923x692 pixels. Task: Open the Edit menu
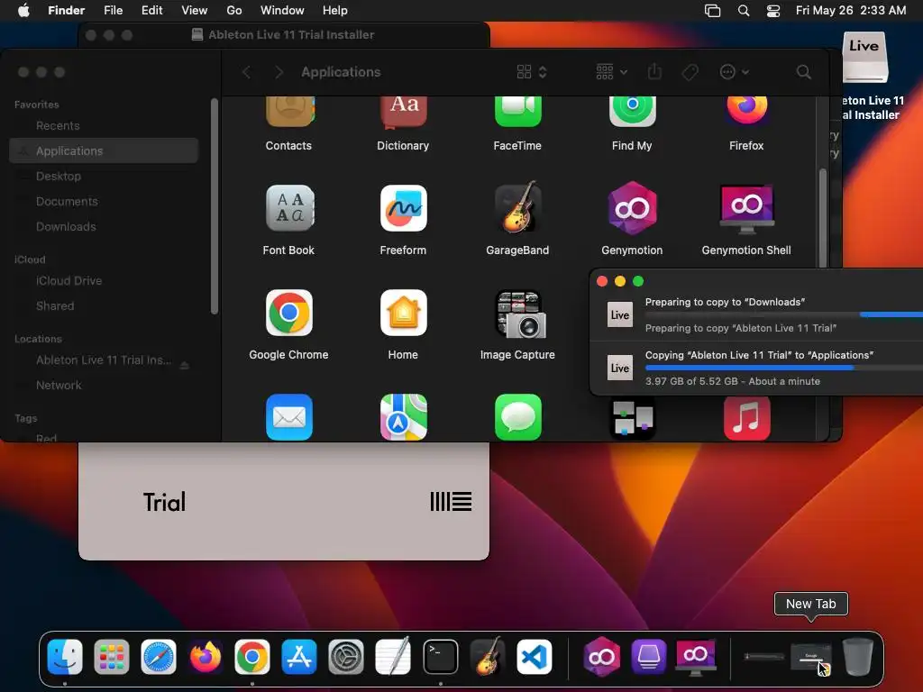click(151, 11)
